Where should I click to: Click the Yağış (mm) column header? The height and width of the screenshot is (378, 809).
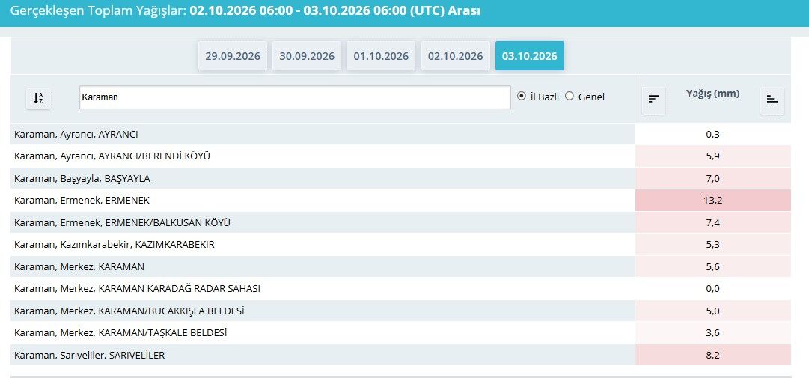712,94
